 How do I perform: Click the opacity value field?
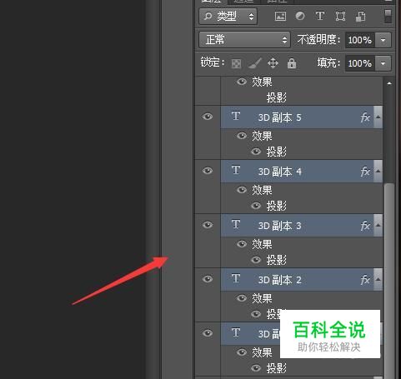pyautogui.click(x=360, y=40)
